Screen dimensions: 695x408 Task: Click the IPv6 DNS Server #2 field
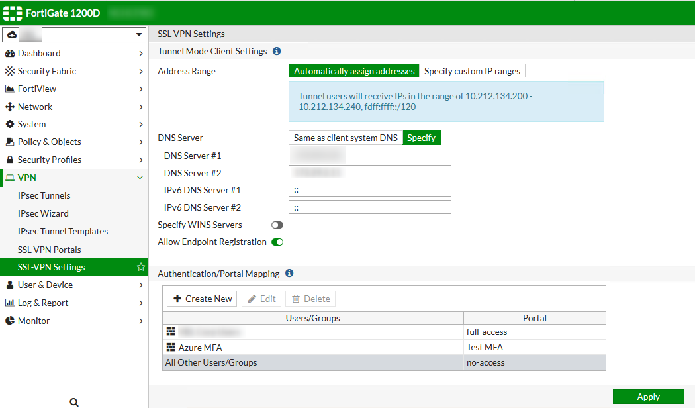coord(369,207)
